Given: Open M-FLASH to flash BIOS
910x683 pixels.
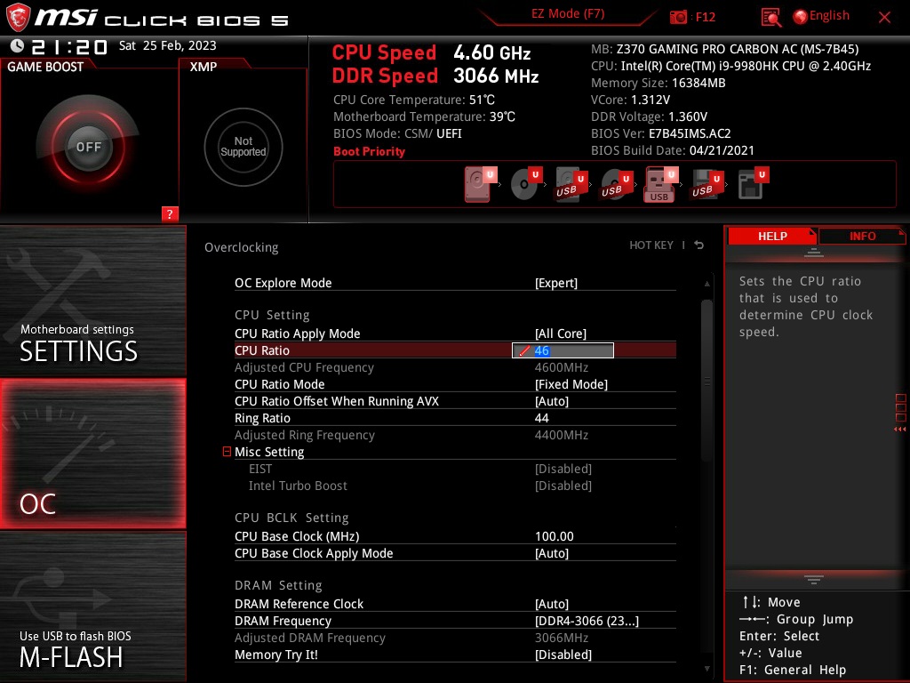Looking at the screenshot, I should (x=92, y=607).
